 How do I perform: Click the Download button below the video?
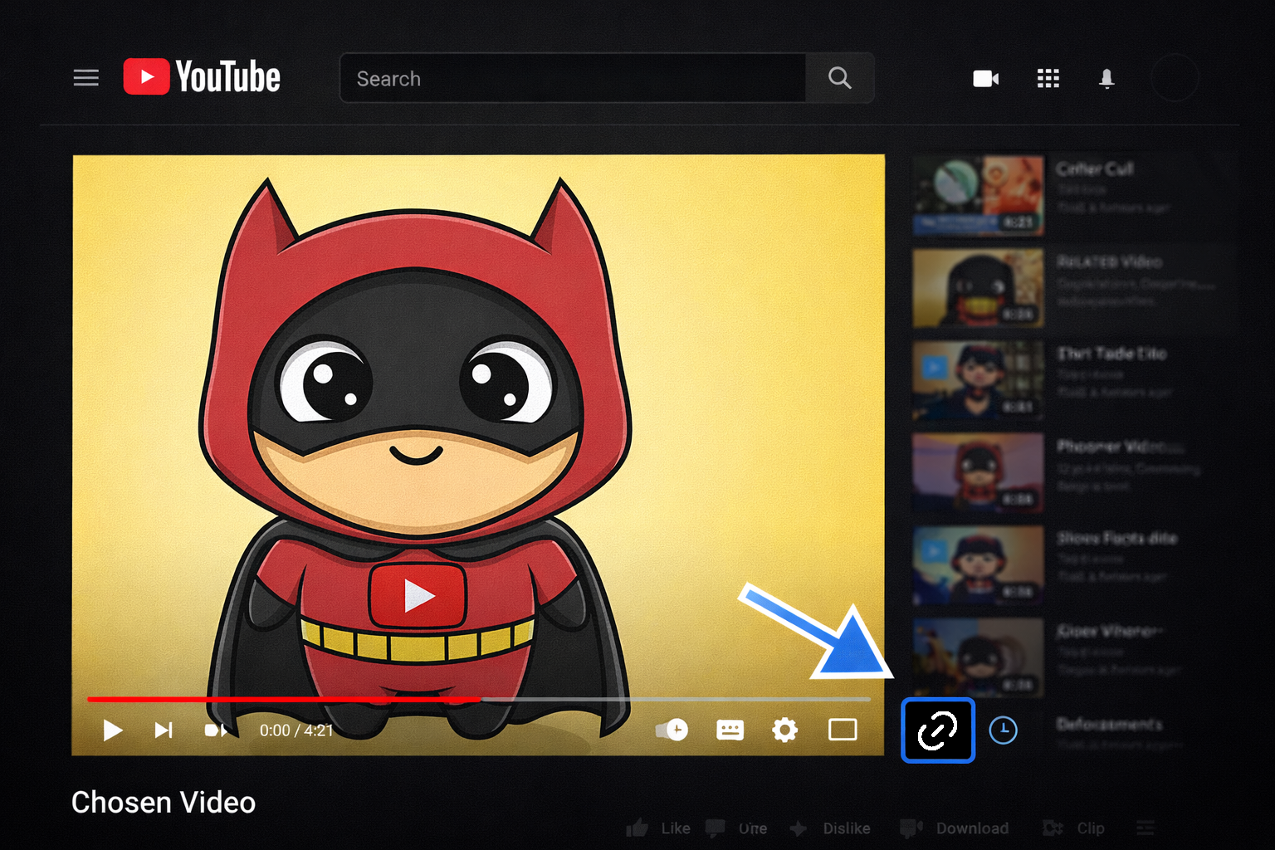955,828
